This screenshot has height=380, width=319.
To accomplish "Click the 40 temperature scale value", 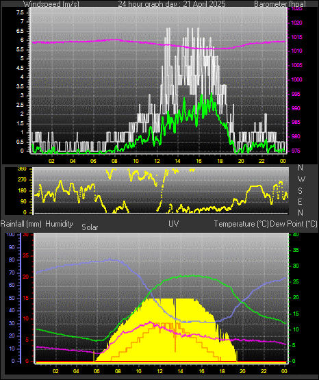I will [296, 235].
